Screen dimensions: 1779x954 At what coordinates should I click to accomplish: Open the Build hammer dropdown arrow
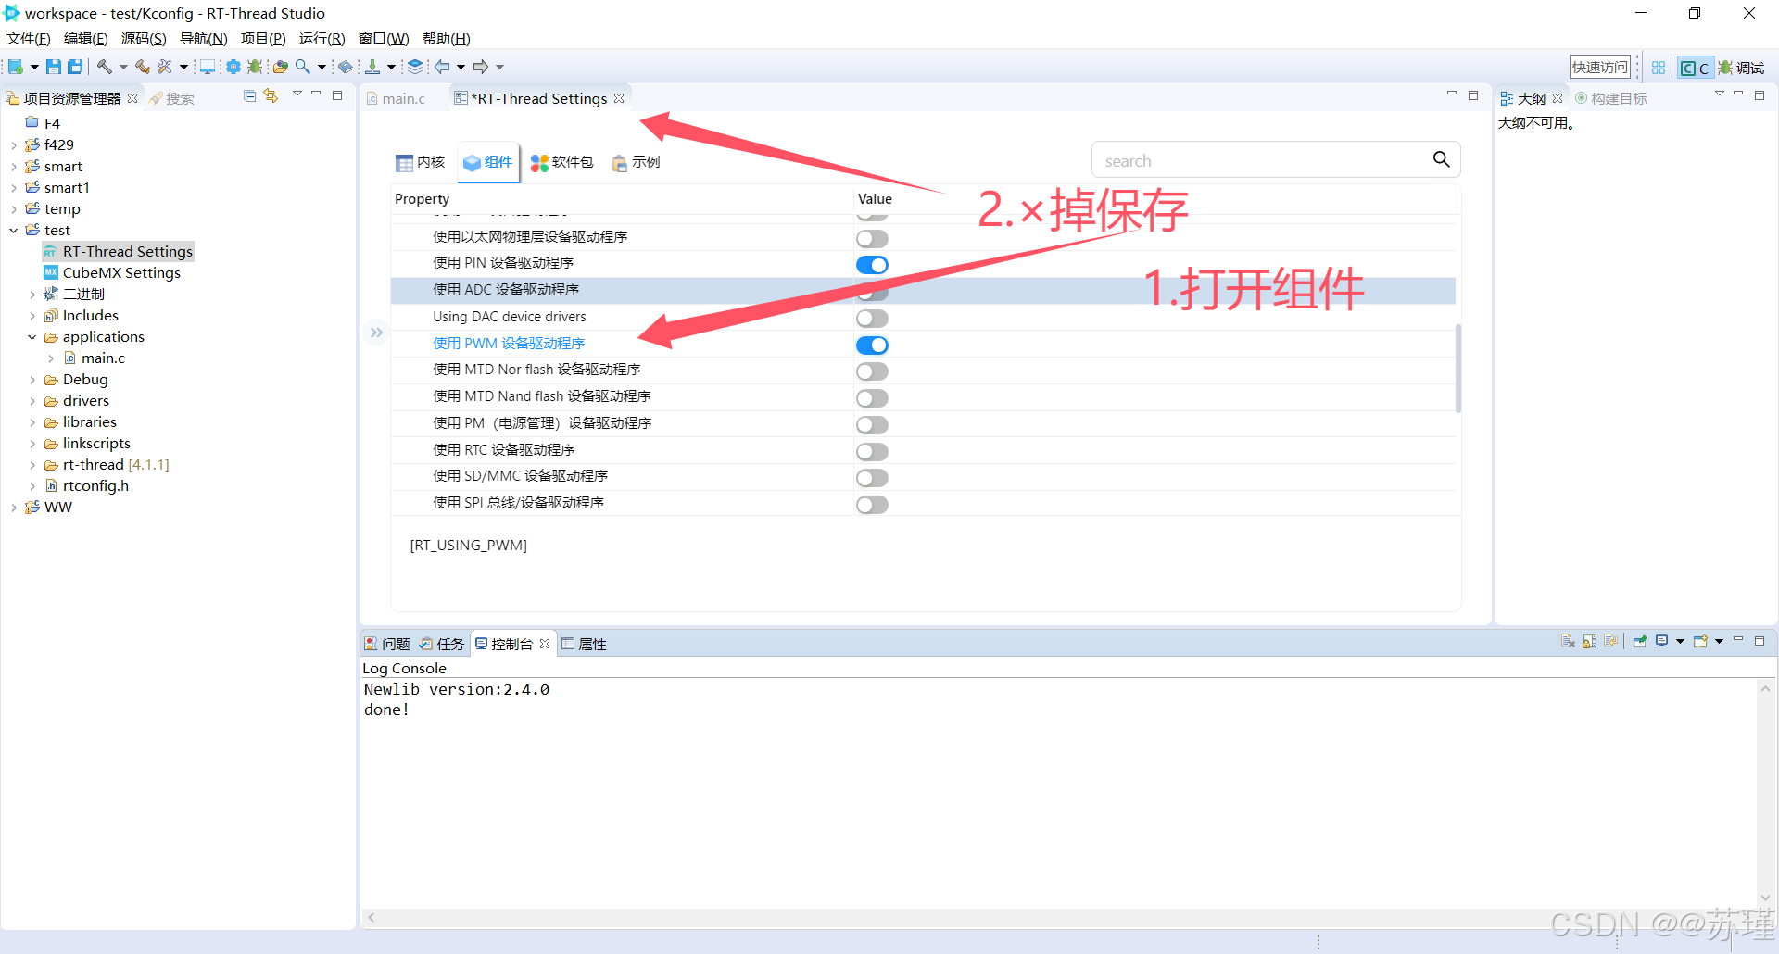coord(123,67)
